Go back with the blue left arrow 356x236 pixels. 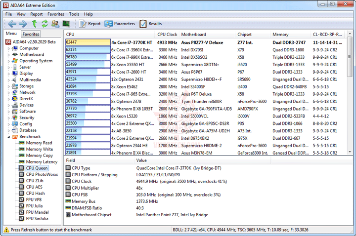pyautogui.click(x=12, y=24)
